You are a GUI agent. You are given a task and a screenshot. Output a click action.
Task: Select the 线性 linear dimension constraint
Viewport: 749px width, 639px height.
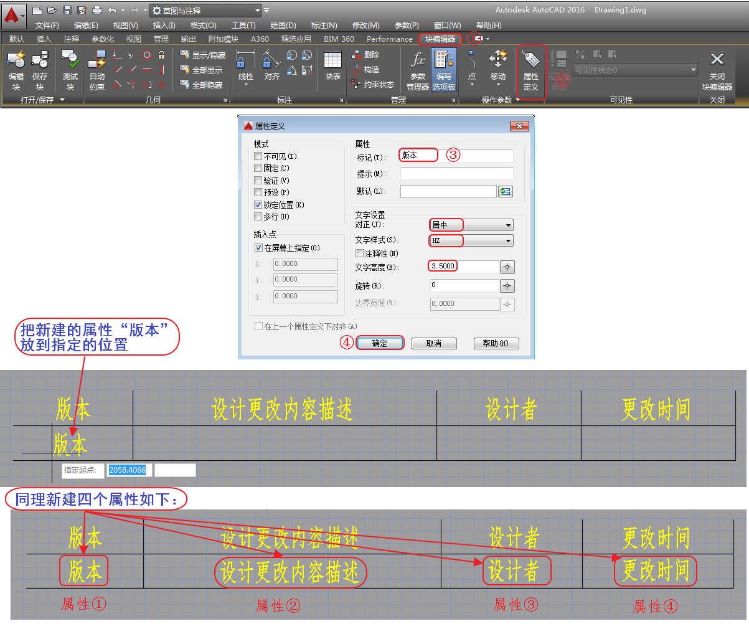(x=246, y=67)
